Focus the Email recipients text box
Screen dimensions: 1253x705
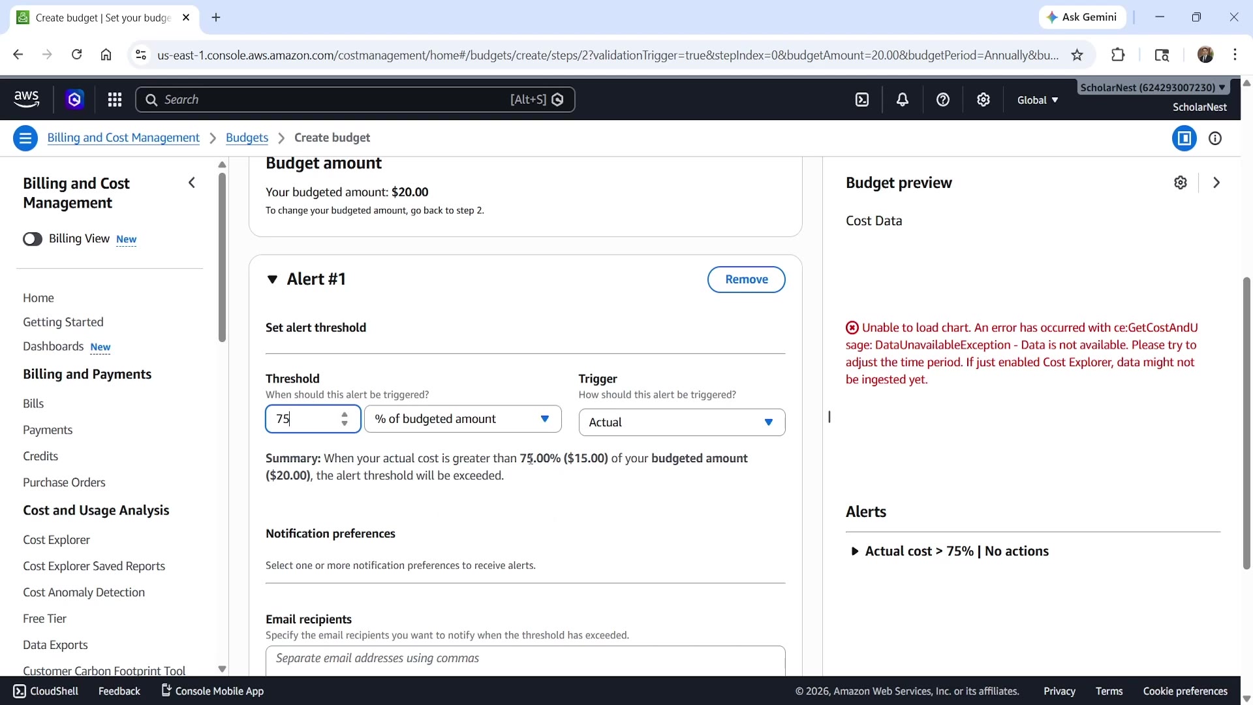tap(525, 661)
